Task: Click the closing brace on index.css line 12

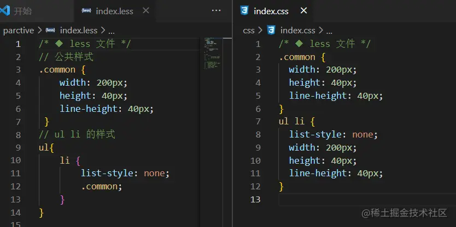Action: (x=281, y=187)
